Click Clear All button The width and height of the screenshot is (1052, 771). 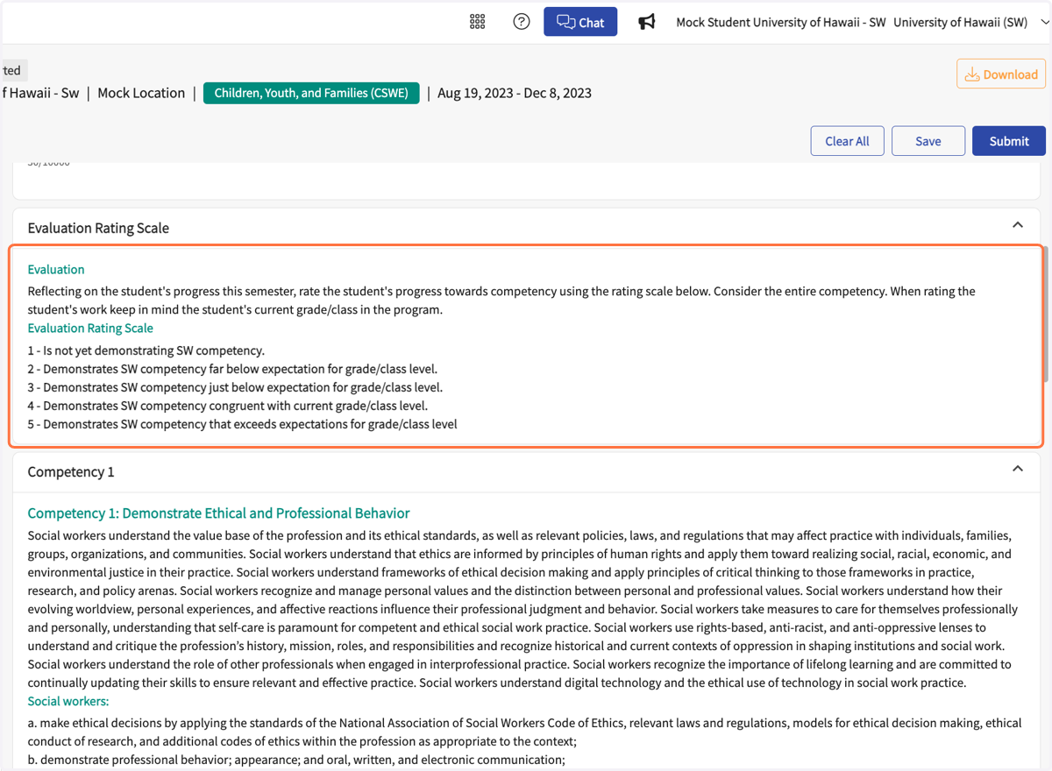pos(847,141)
